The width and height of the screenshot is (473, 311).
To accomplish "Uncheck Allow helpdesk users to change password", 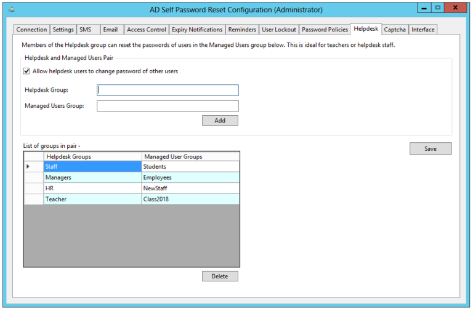I will pos(26,71).
